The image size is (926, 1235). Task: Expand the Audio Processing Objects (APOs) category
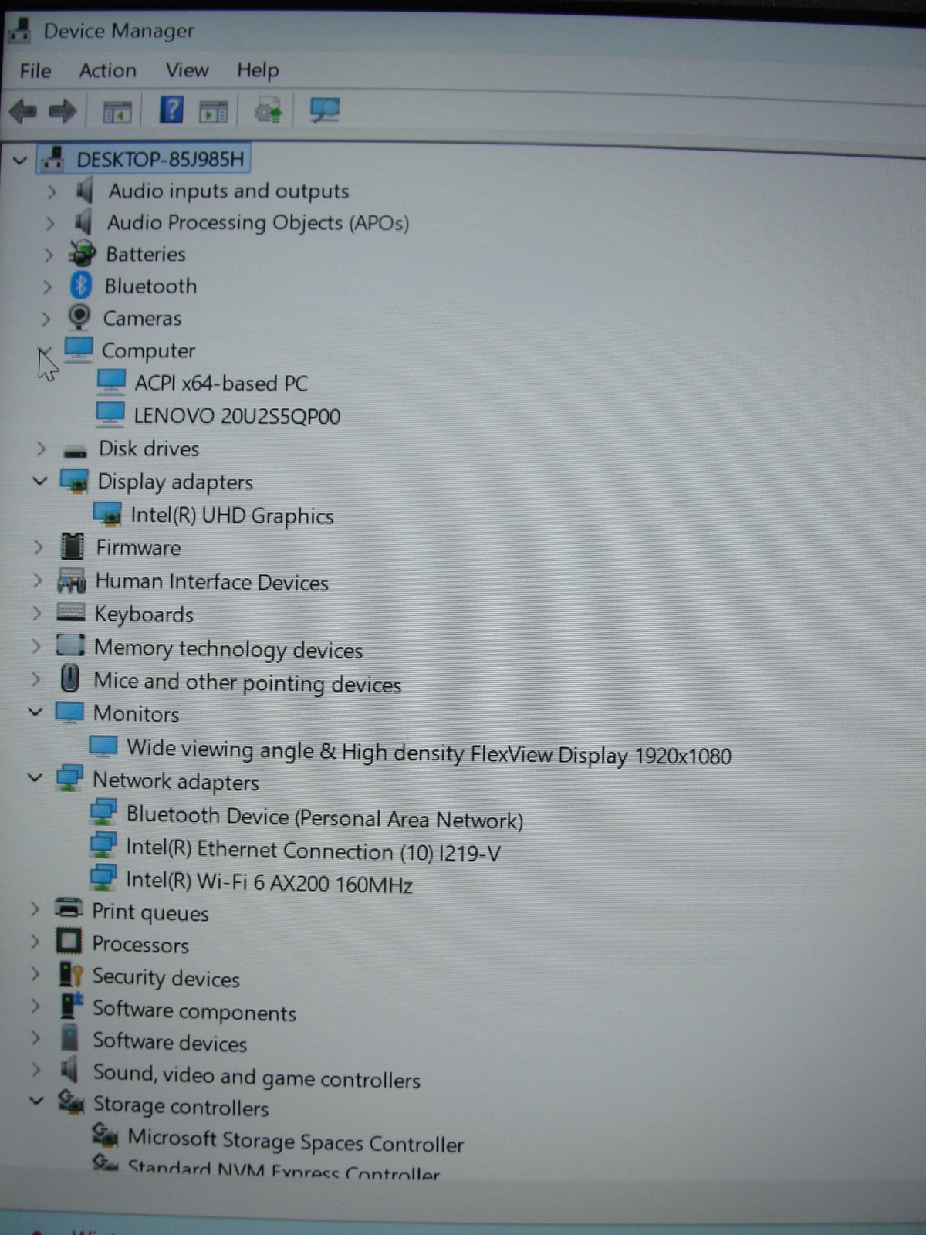[x=49, y=223]
